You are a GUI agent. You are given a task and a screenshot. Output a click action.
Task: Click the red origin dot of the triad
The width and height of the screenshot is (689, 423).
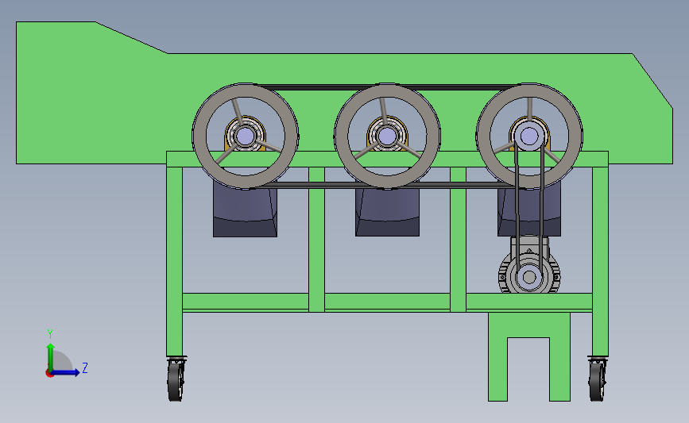click(x=49, y=374)
